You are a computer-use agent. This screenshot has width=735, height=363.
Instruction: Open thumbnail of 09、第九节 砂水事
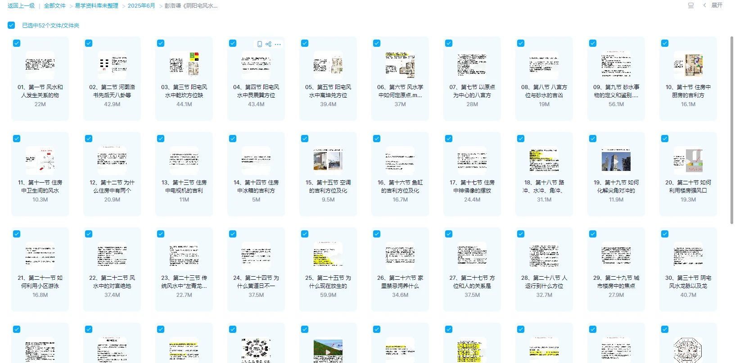coord(616,65)
